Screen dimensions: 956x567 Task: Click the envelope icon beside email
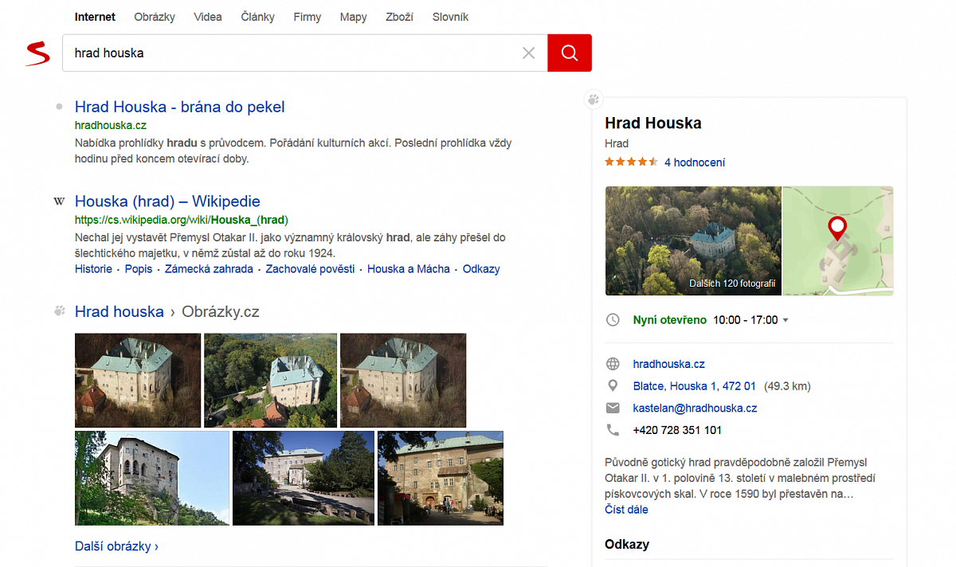pos(613,408)
